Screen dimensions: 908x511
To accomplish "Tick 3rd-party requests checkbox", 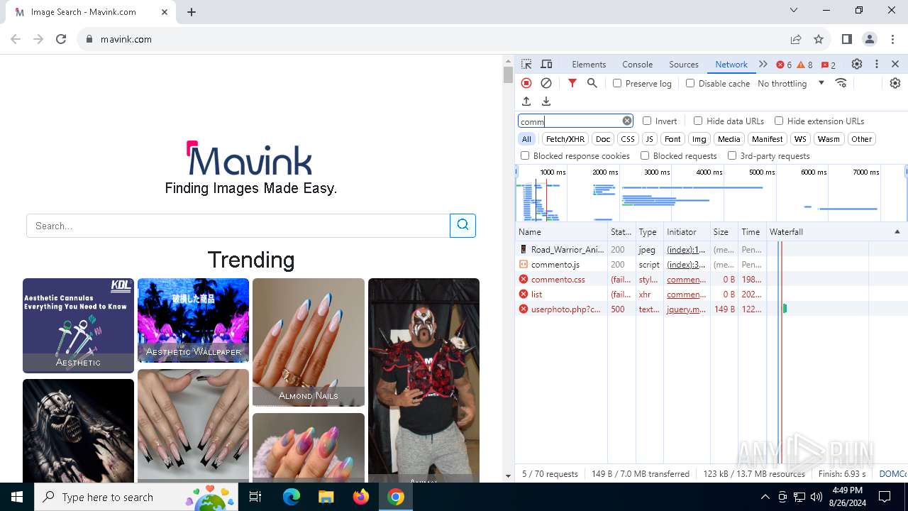I will pyautogui.click(x=732, y=155).
